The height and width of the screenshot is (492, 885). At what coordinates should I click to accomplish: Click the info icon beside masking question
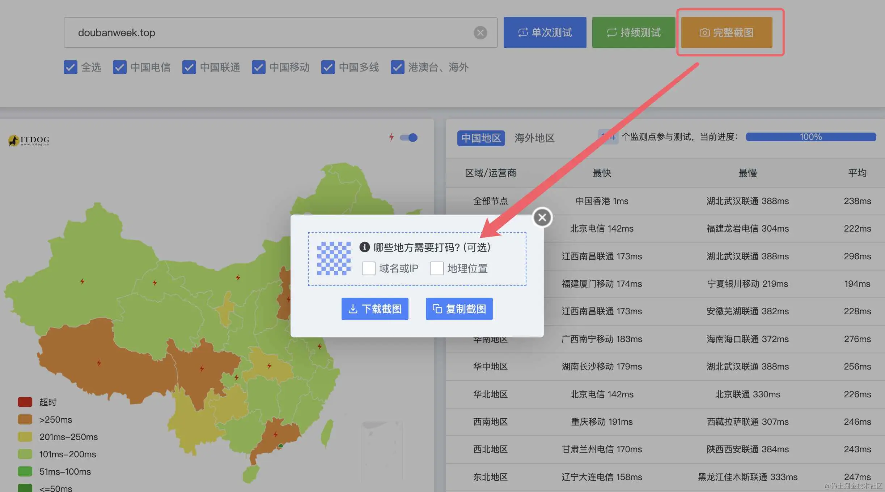(364, 247)
